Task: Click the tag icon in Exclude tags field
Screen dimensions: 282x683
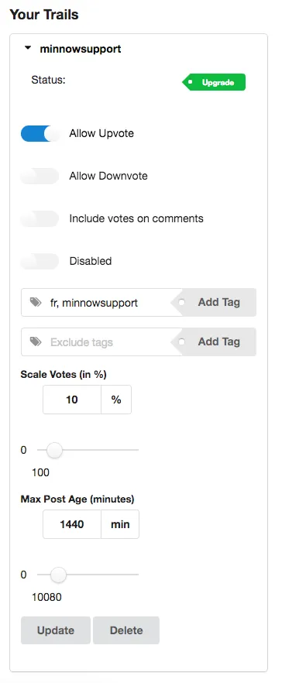Action: click(x=36, y=342)
